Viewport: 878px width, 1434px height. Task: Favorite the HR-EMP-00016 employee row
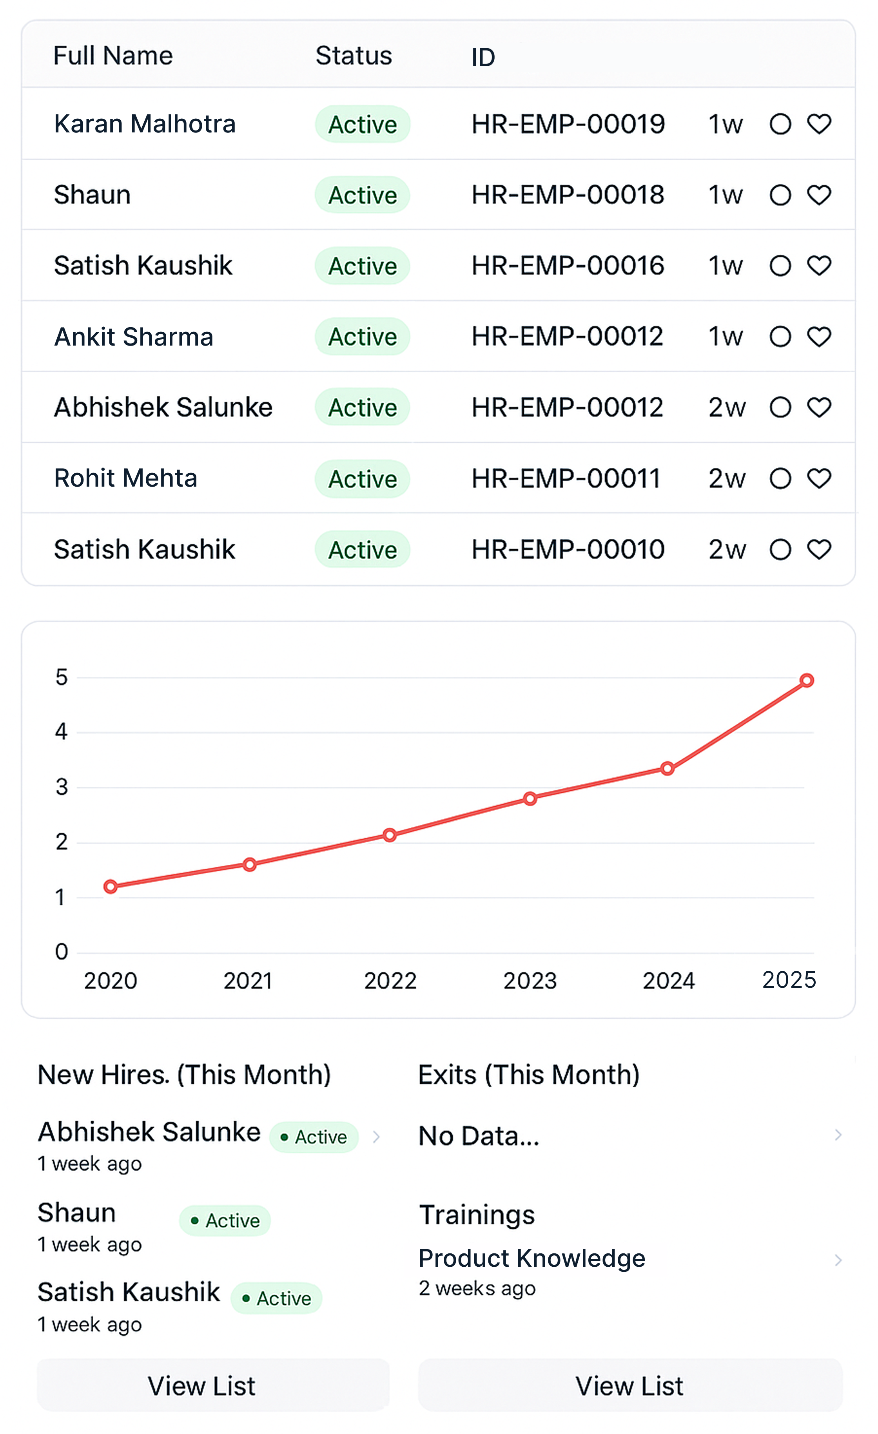818,266
